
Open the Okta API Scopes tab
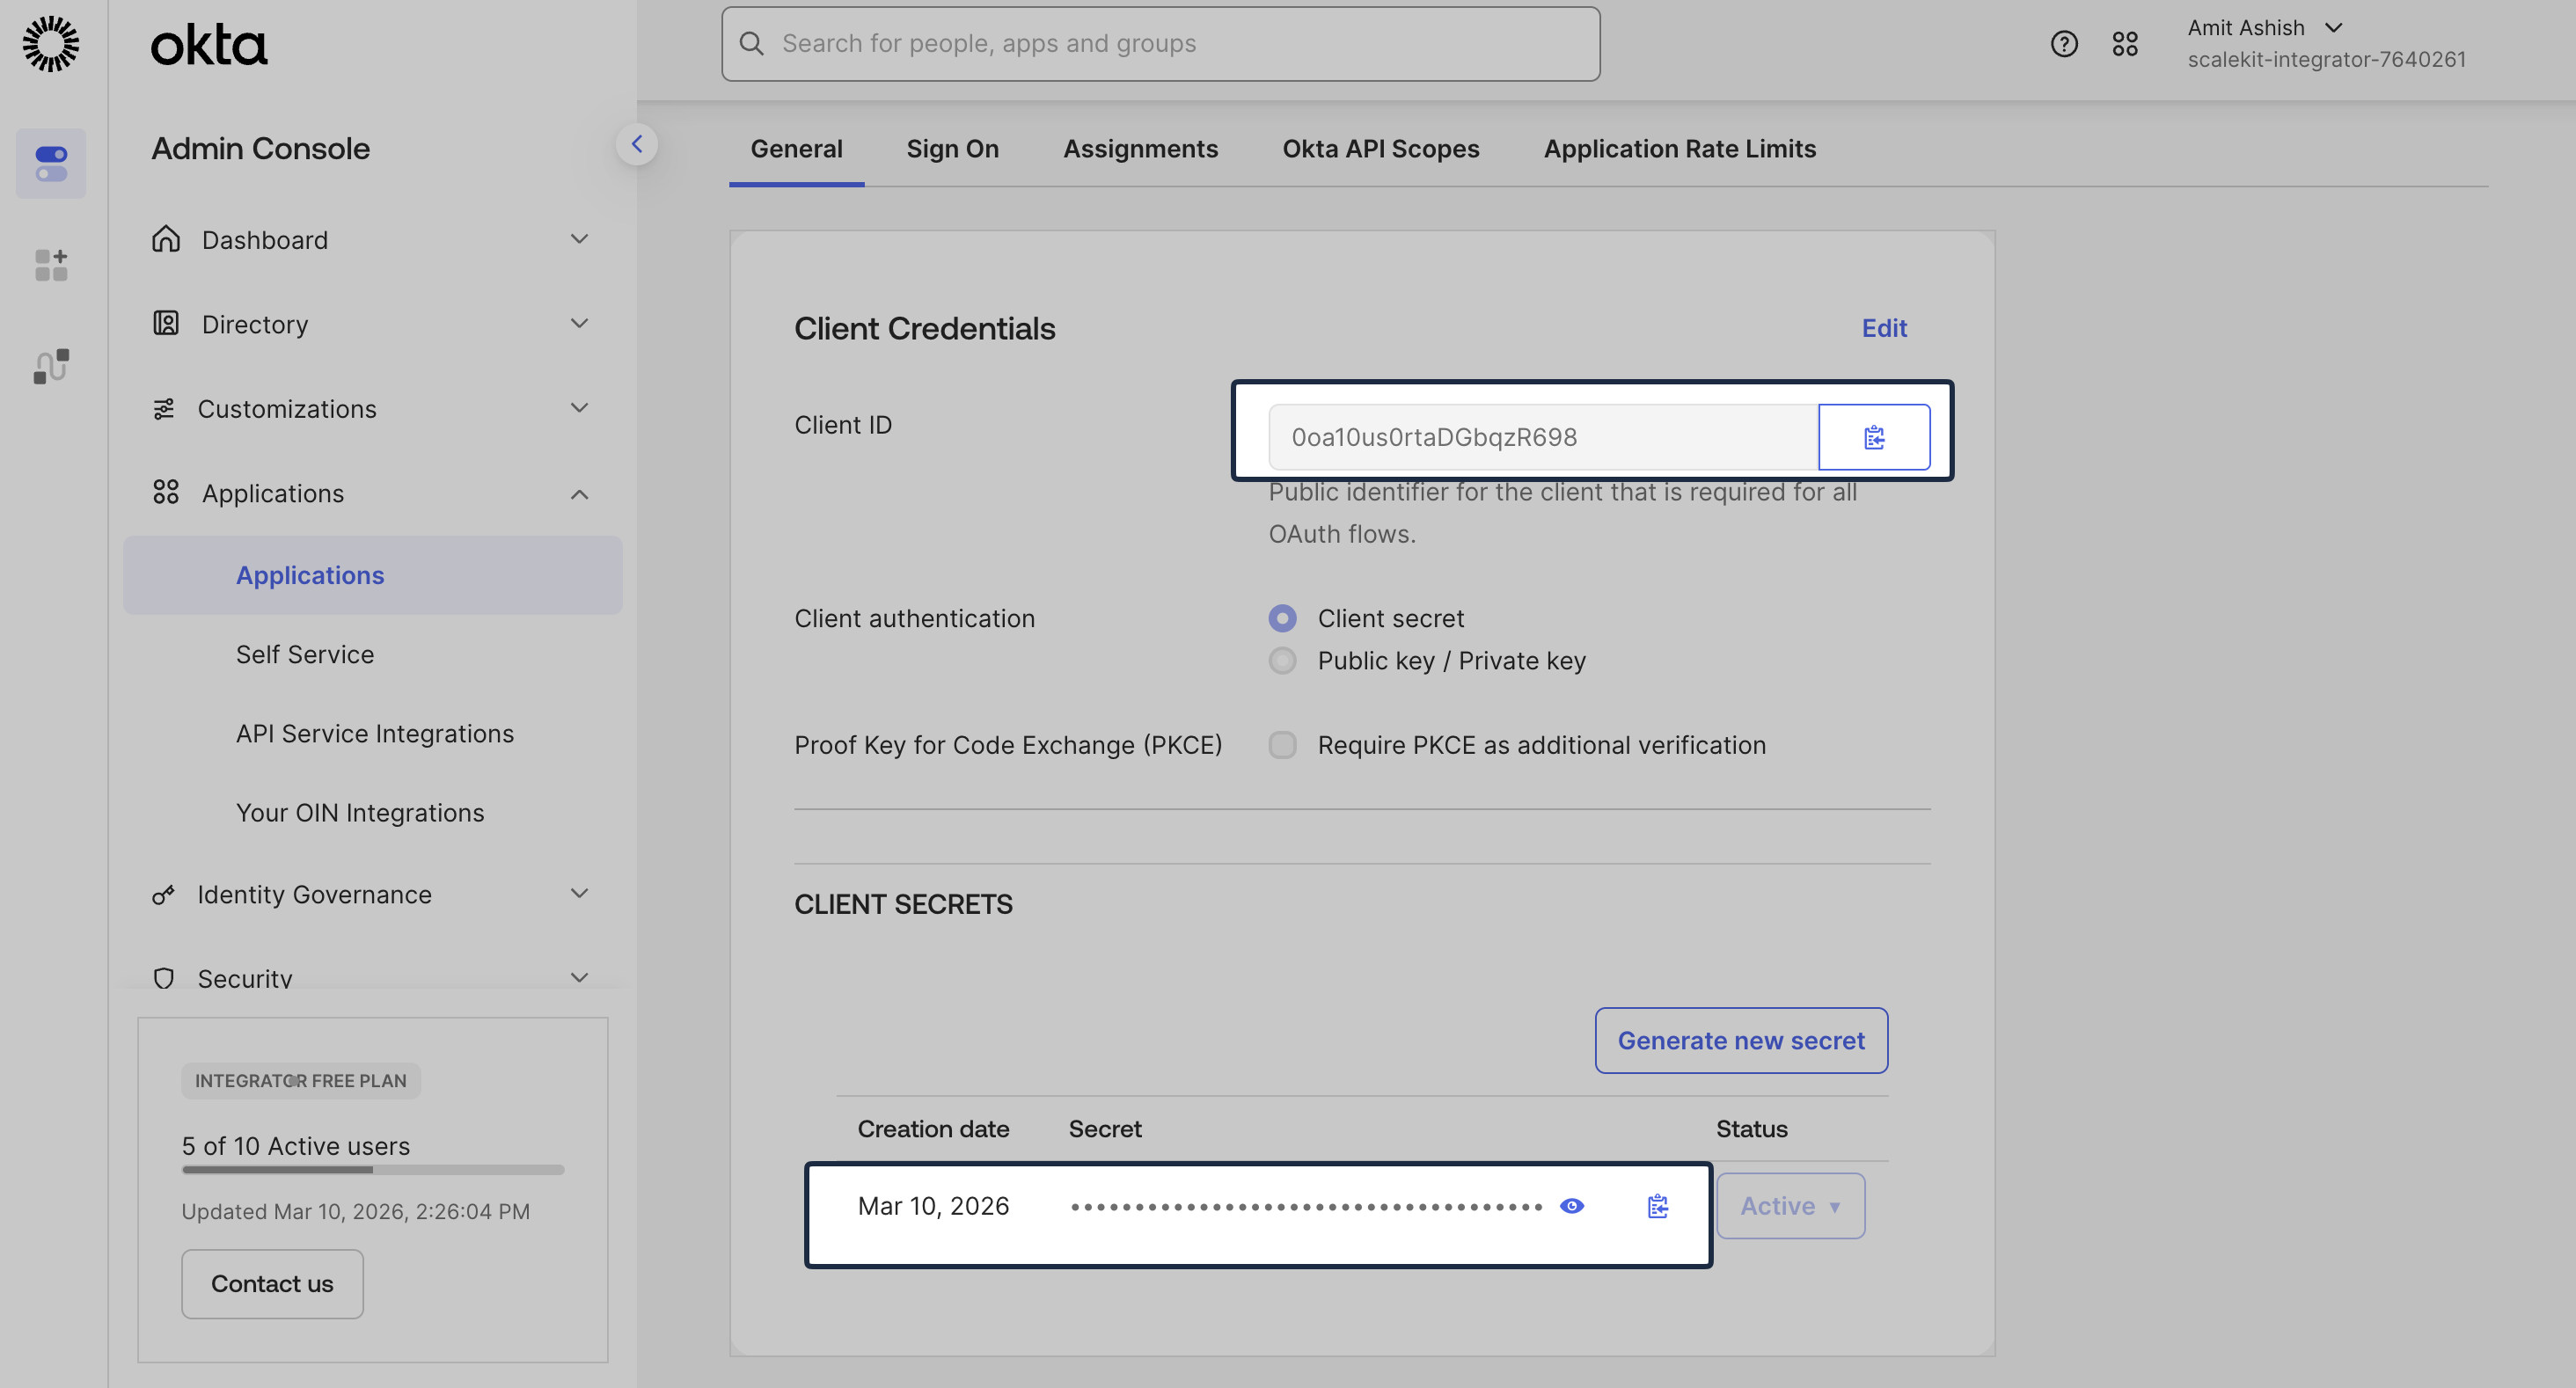point(1381,148)
